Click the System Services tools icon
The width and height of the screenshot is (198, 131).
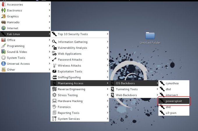pos(54,119)
